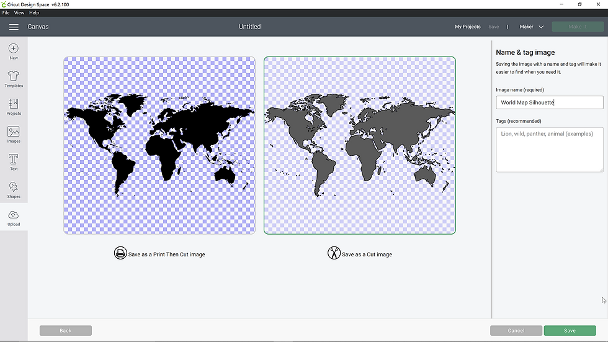608x342 pixels.
Task: Click the Untitled project title
Action: [x=249, y=27]
